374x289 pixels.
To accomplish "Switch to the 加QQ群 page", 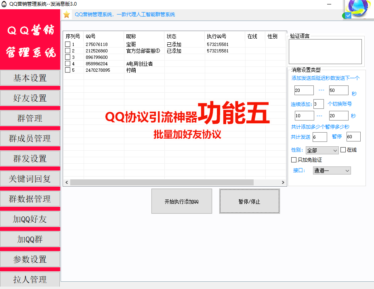I will (x=30, y=239).
